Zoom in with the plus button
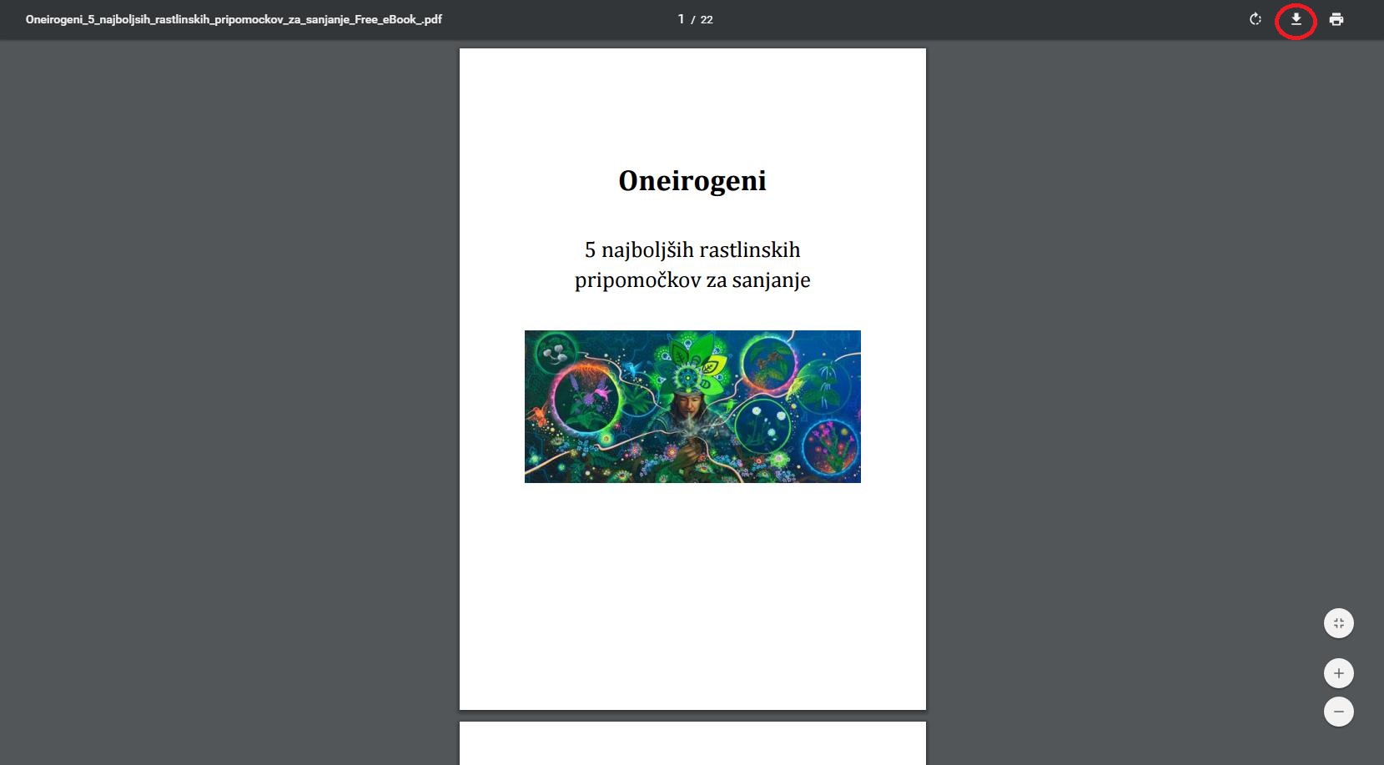Viewport: 1384px width, 765px height. pos(1338,673)
